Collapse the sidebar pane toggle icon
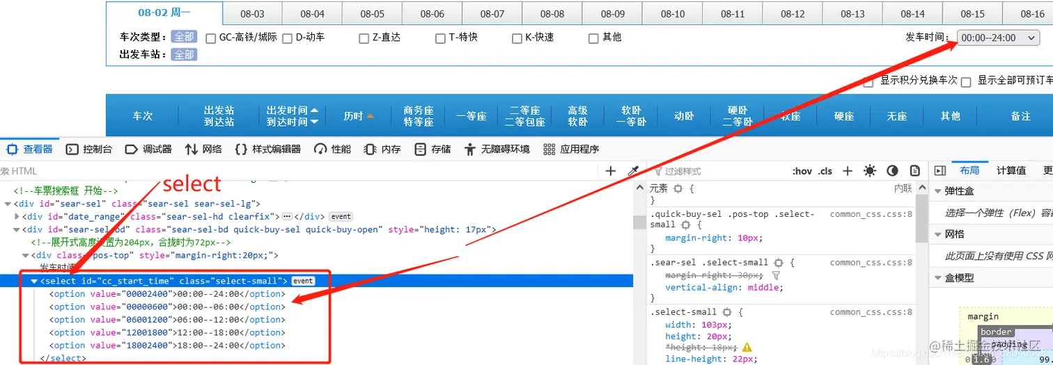Image resolution: width=1053 pixels, height=365 pixels. tap(939, 171)
